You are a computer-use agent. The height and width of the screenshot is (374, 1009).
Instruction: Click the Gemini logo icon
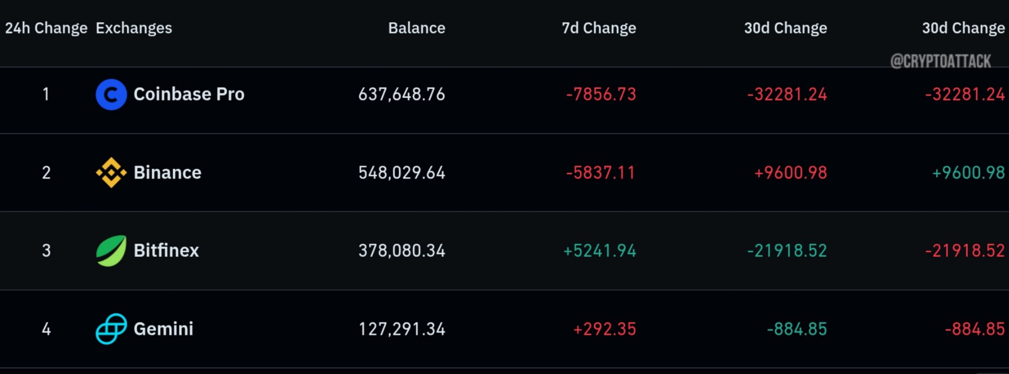[111, 329]
